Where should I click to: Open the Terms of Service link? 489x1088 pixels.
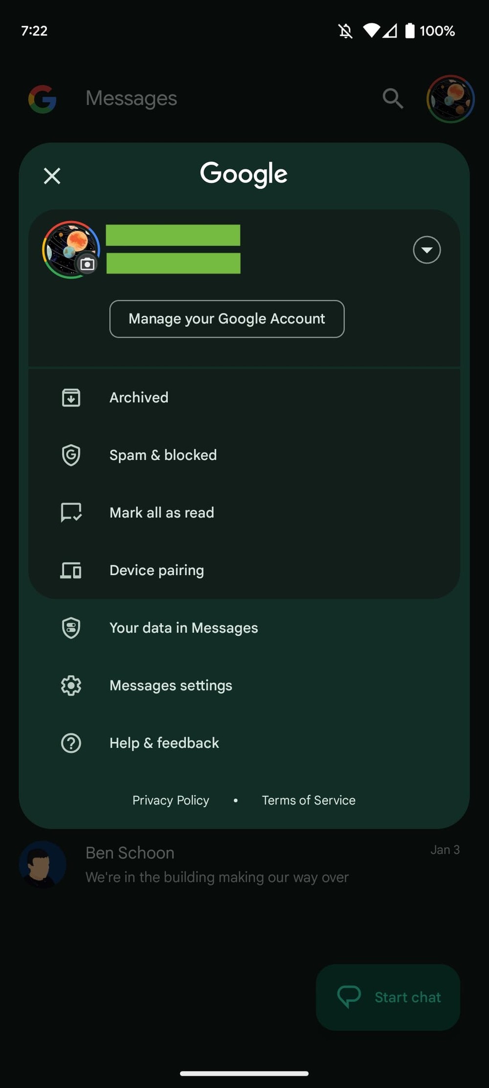coord(309,800)
